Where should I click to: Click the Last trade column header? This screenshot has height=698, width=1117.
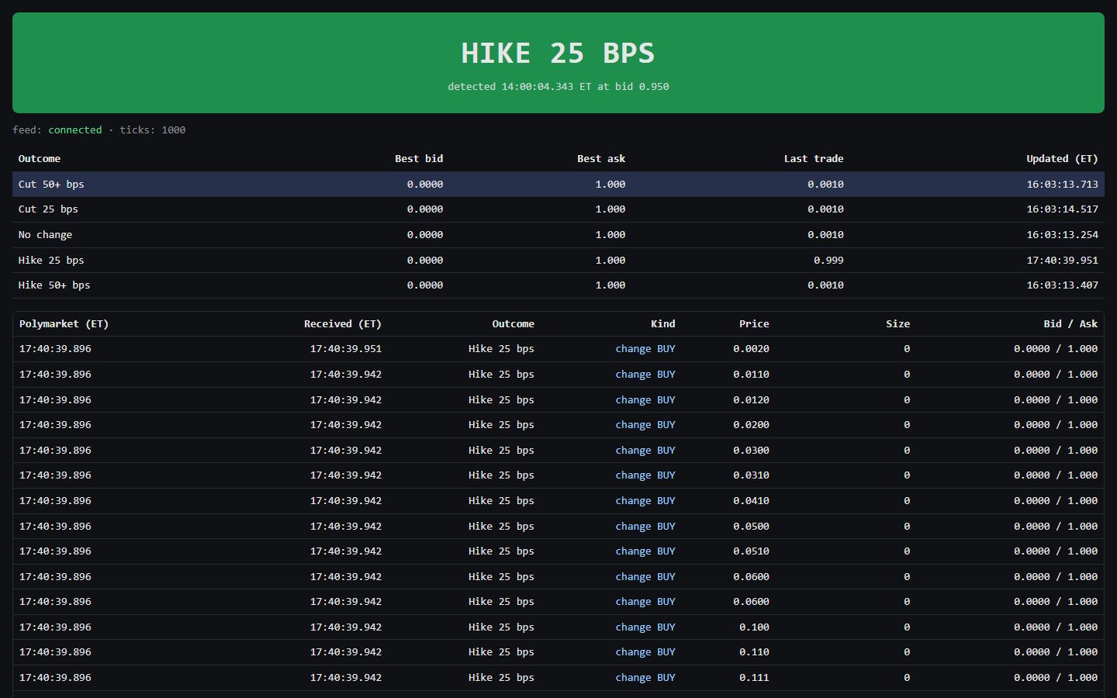(x=814, y=158)
